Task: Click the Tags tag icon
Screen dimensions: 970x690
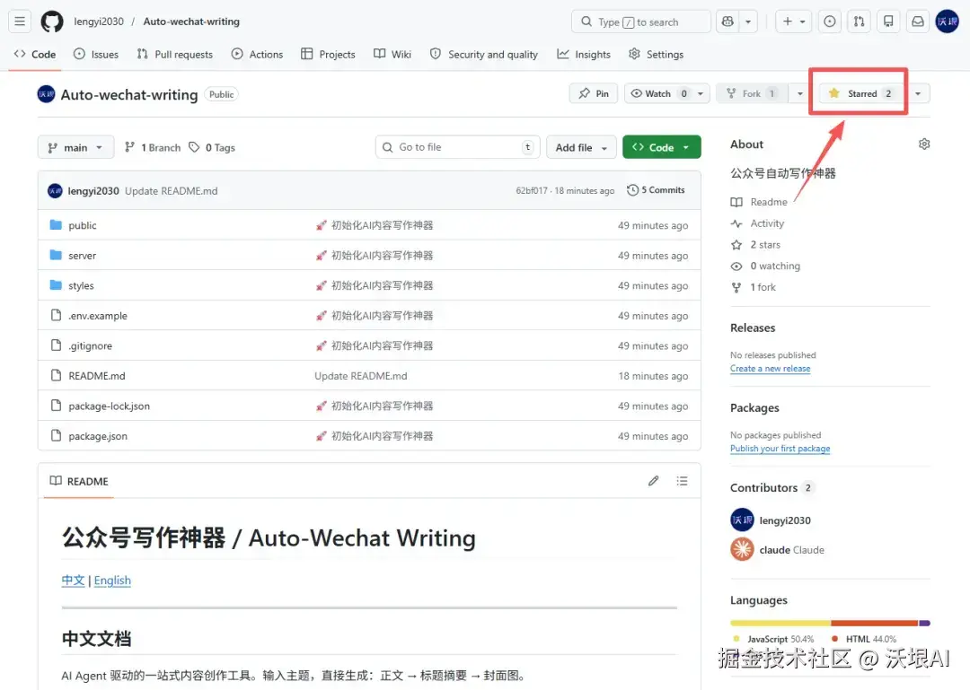Action: (194, 147)
